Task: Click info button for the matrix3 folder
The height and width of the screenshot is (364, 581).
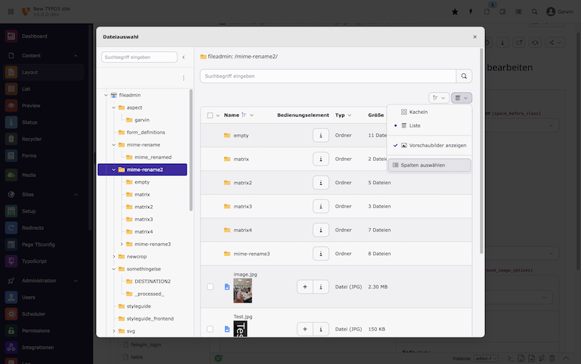Action: coord(321,207)
